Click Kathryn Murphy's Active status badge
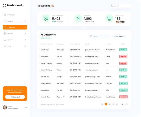This screenshot has height=117, width=141. point(123,83)
